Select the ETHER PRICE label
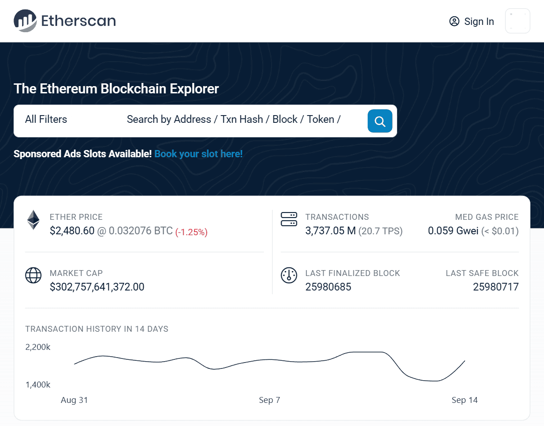 (x=76, y=217)
